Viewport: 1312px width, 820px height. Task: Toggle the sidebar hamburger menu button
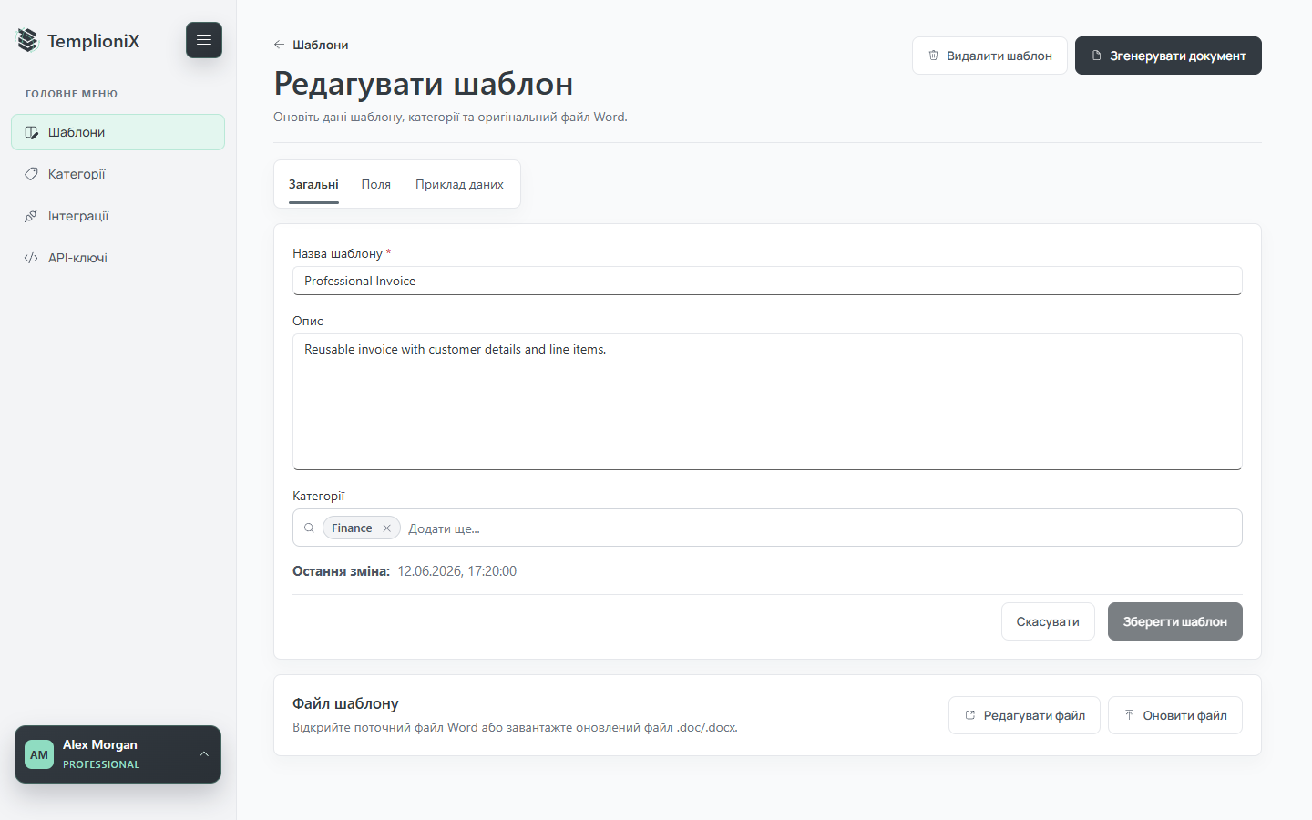[204, 40]
